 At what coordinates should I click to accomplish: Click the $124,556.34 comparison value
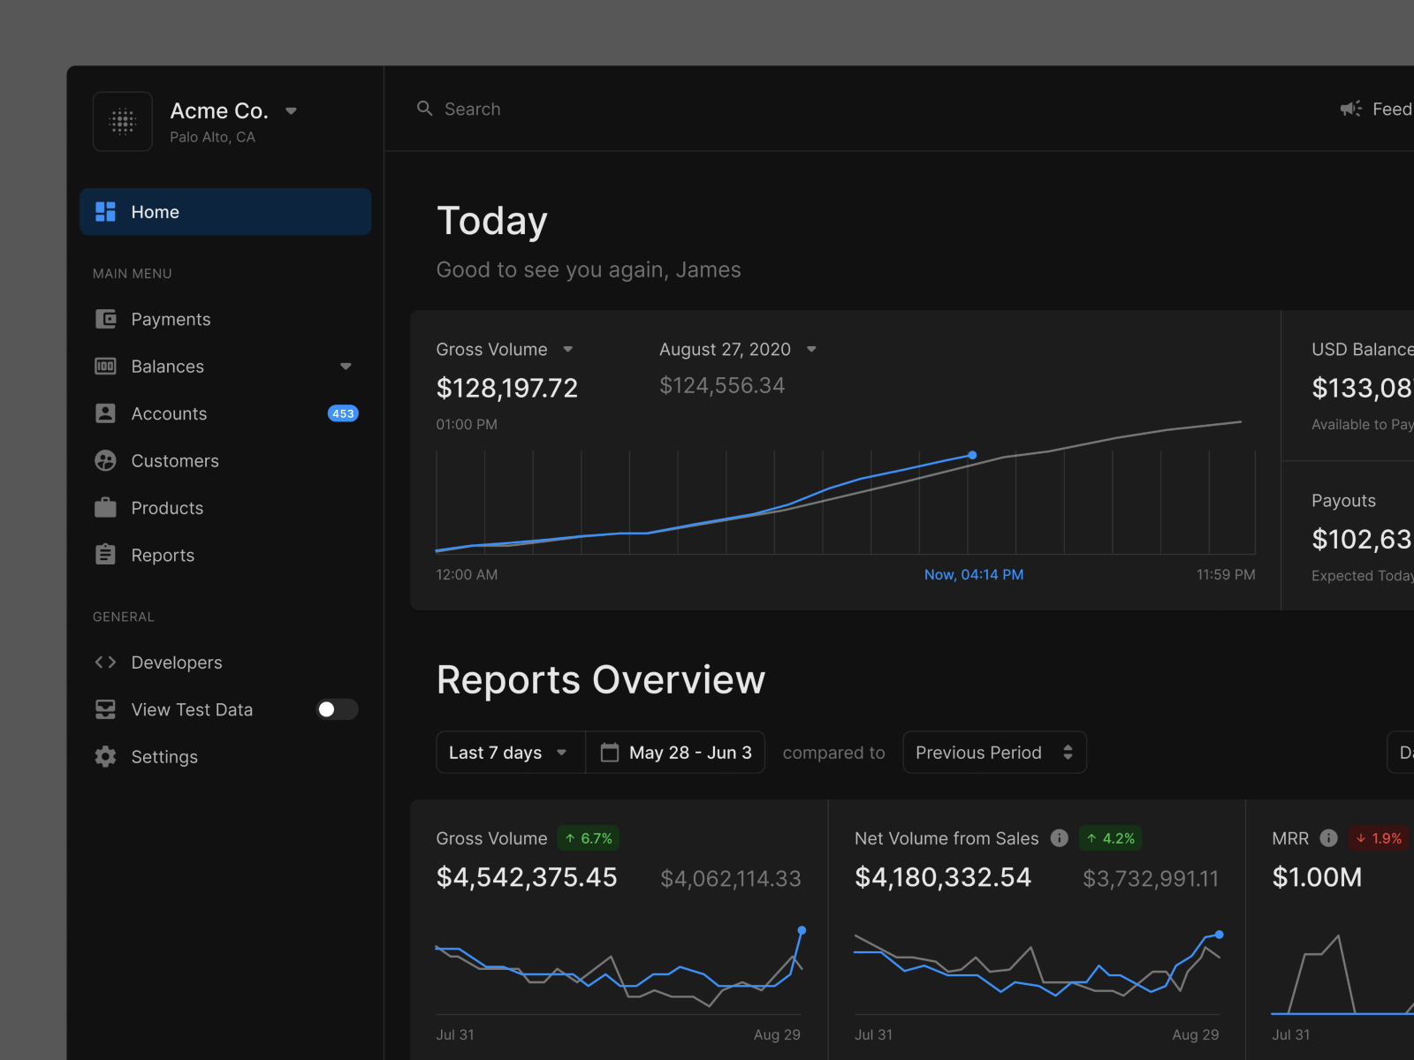pyautogui.click(x=722, y=385)
